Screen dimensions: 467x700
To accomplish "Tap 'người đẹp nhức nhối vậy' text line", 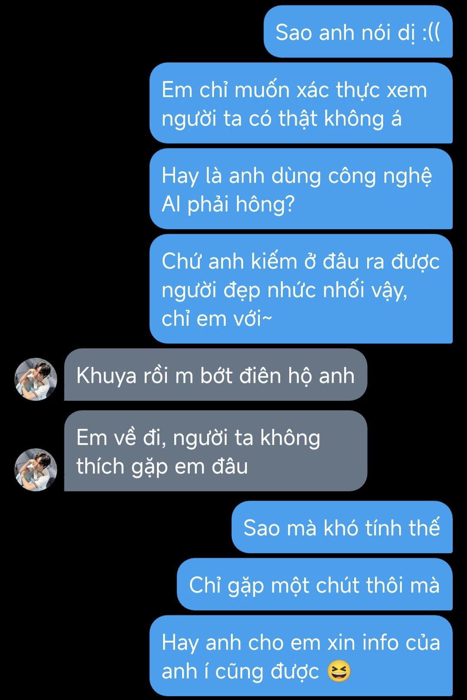I will [284, 291].
